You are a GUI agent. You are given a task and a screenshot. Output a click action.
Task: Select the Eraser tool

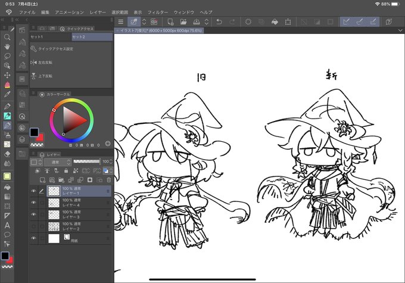point(7,154)
